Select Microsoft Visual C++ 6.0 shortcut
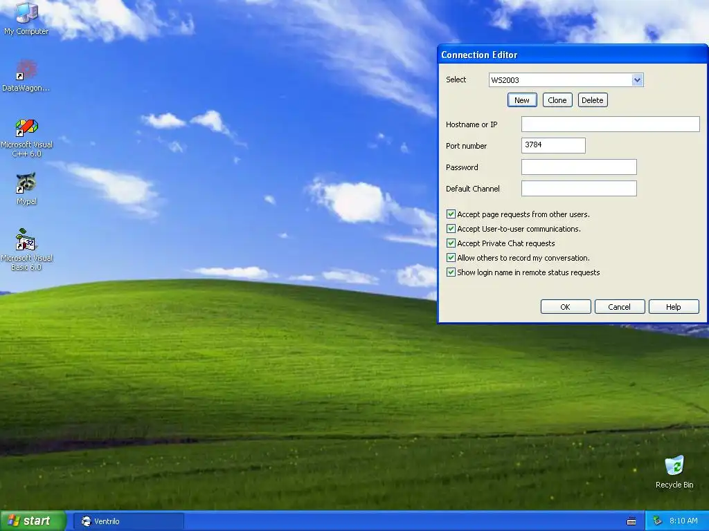The image size is (709, 531). pyautogui.click(x=26, y=138)
